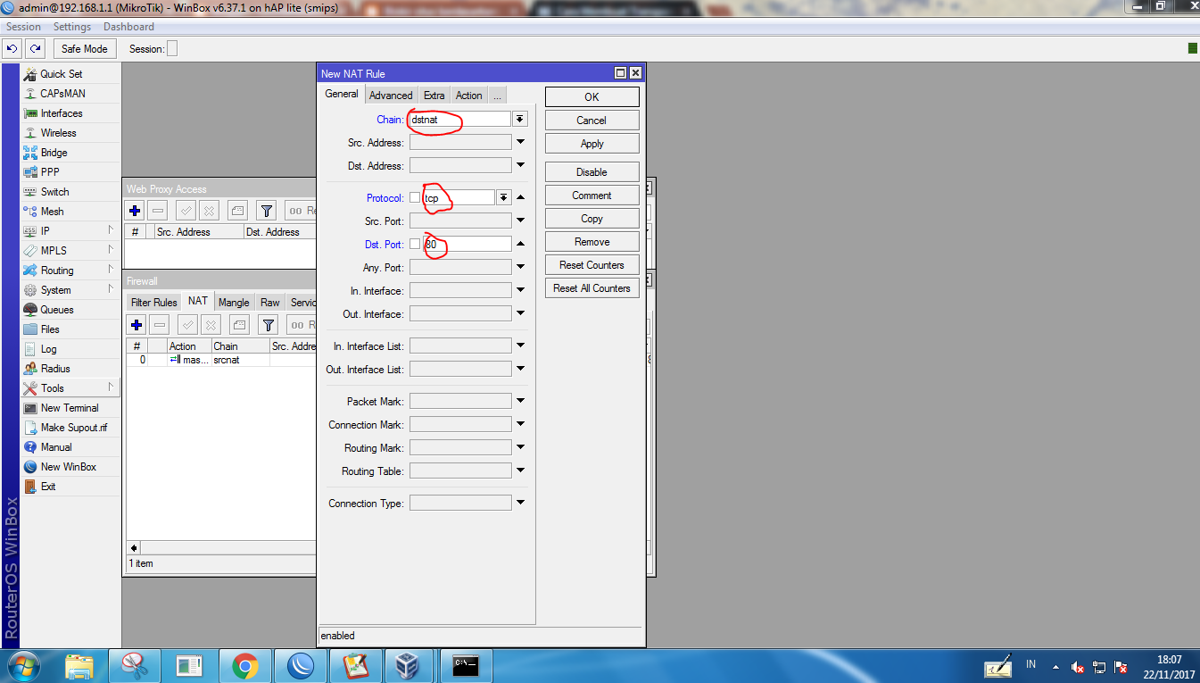The width and height of the screenshot is (1200, 683).
Task: Open VirtualBox from the taskbar
Action: [408, 666]
